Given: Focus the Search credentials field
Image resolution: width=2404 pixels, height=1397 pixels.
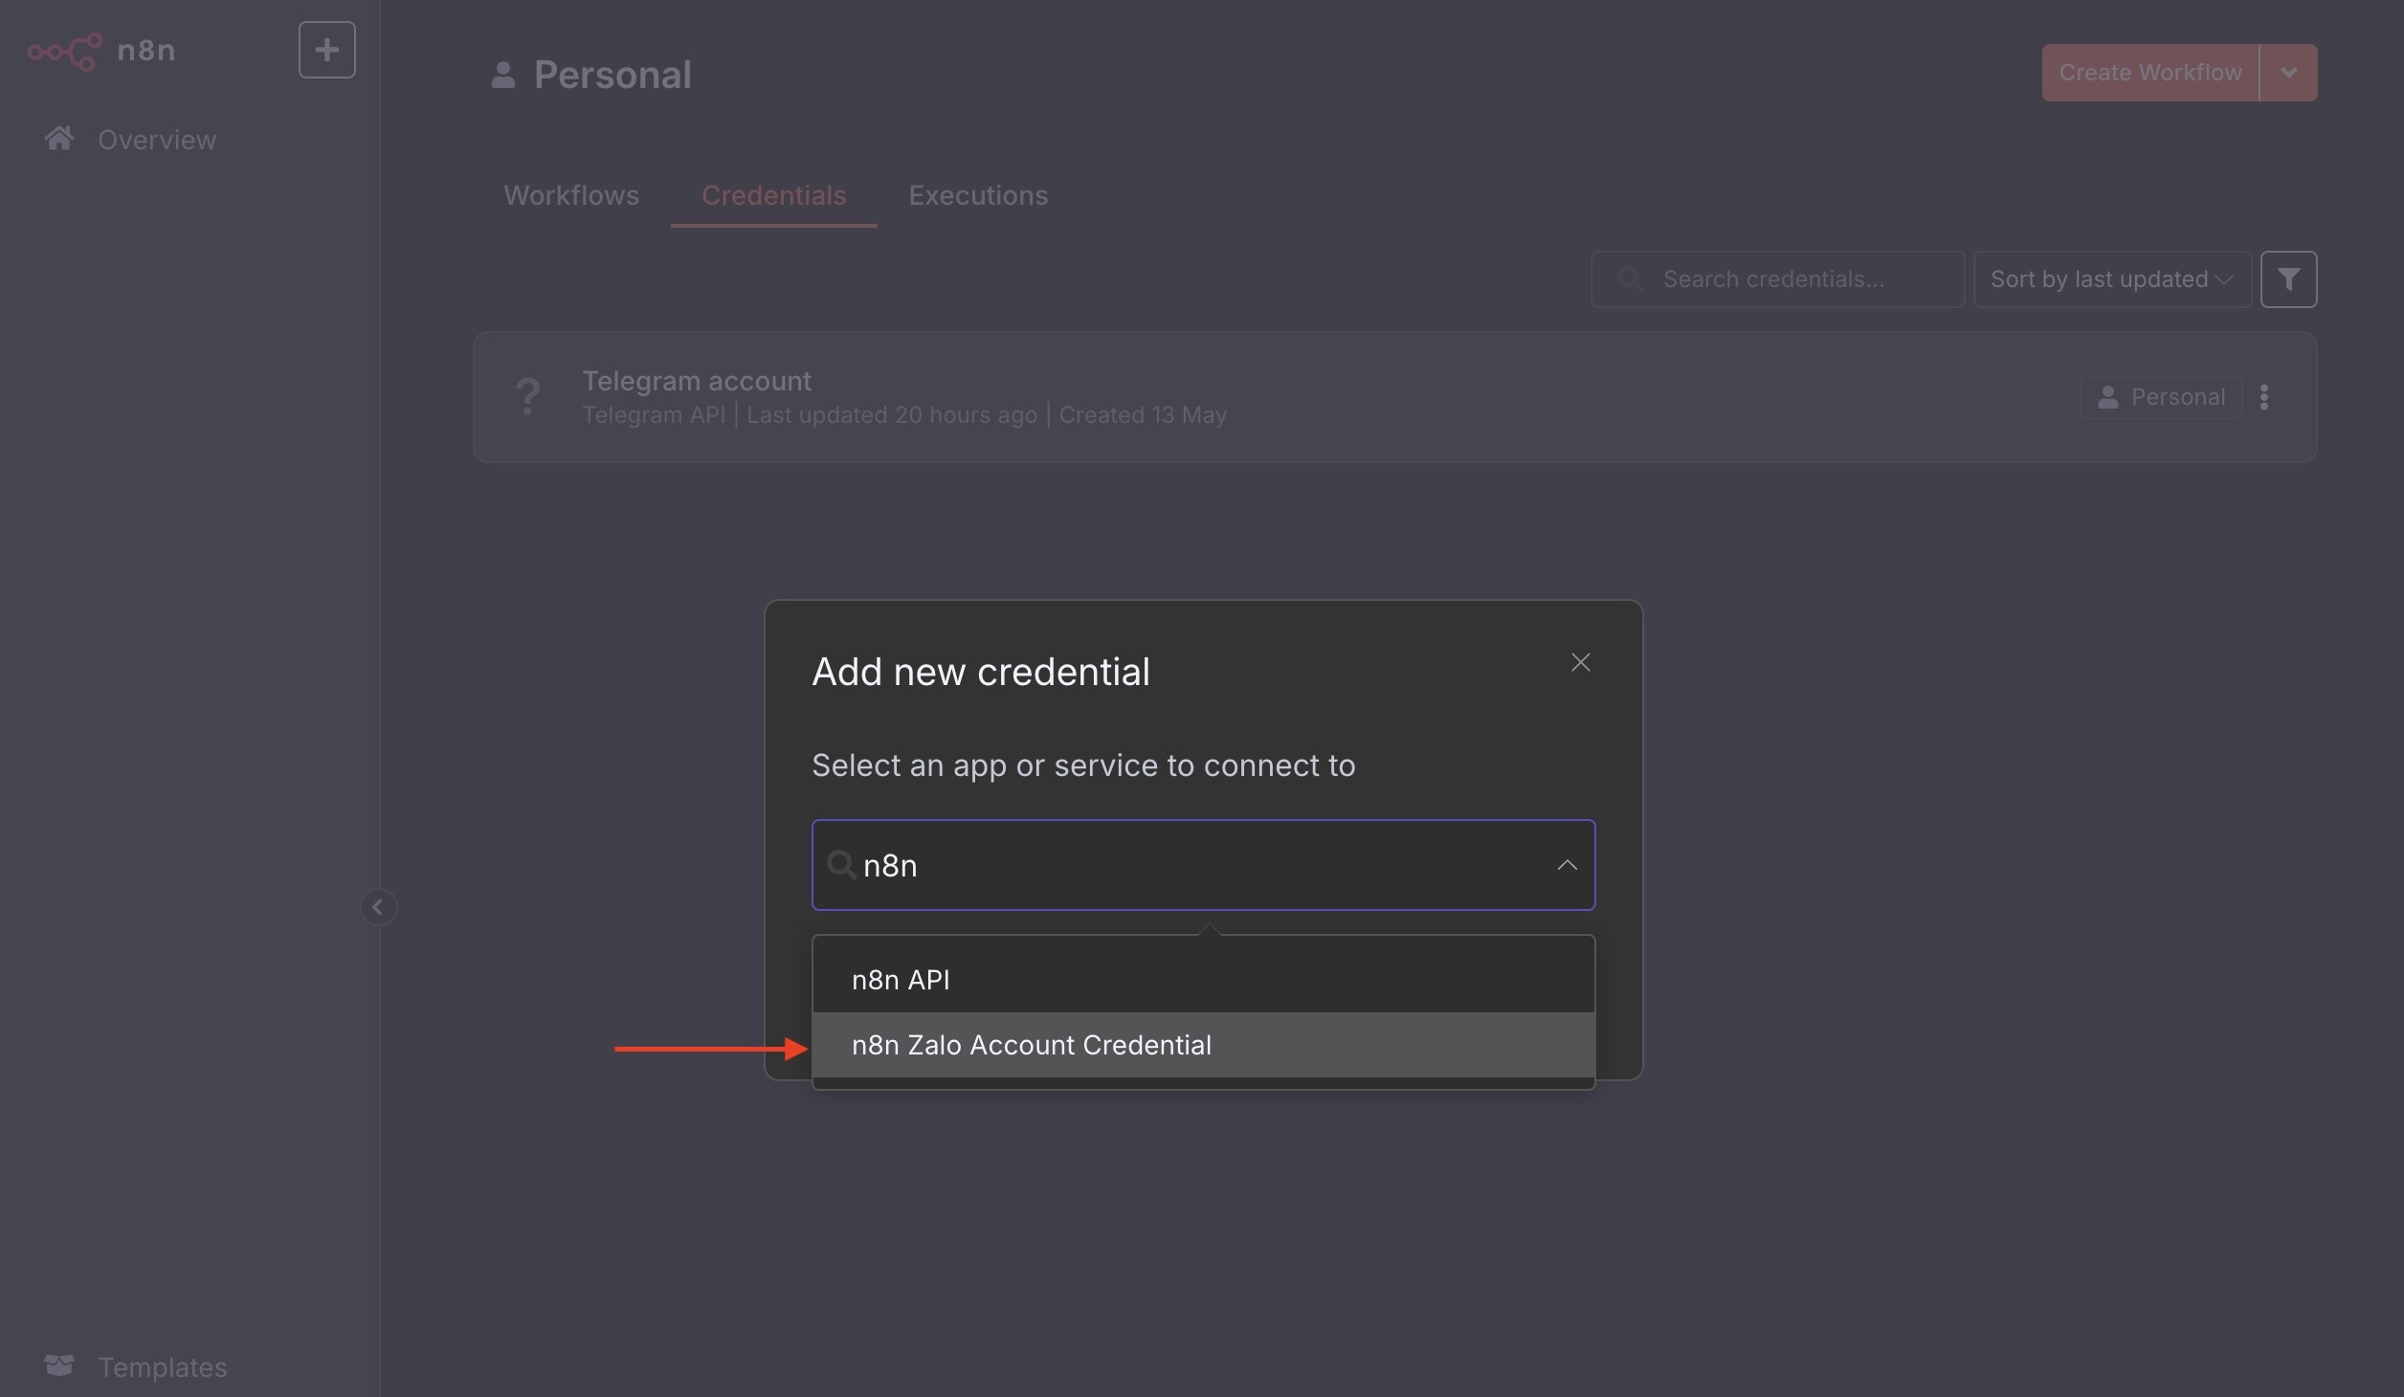Looking at the screenshot, I should coord(1777,279).
